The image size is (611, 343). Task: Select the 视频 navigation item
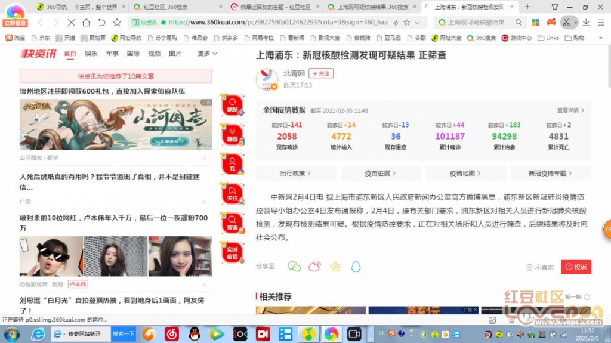pos(155,54)
